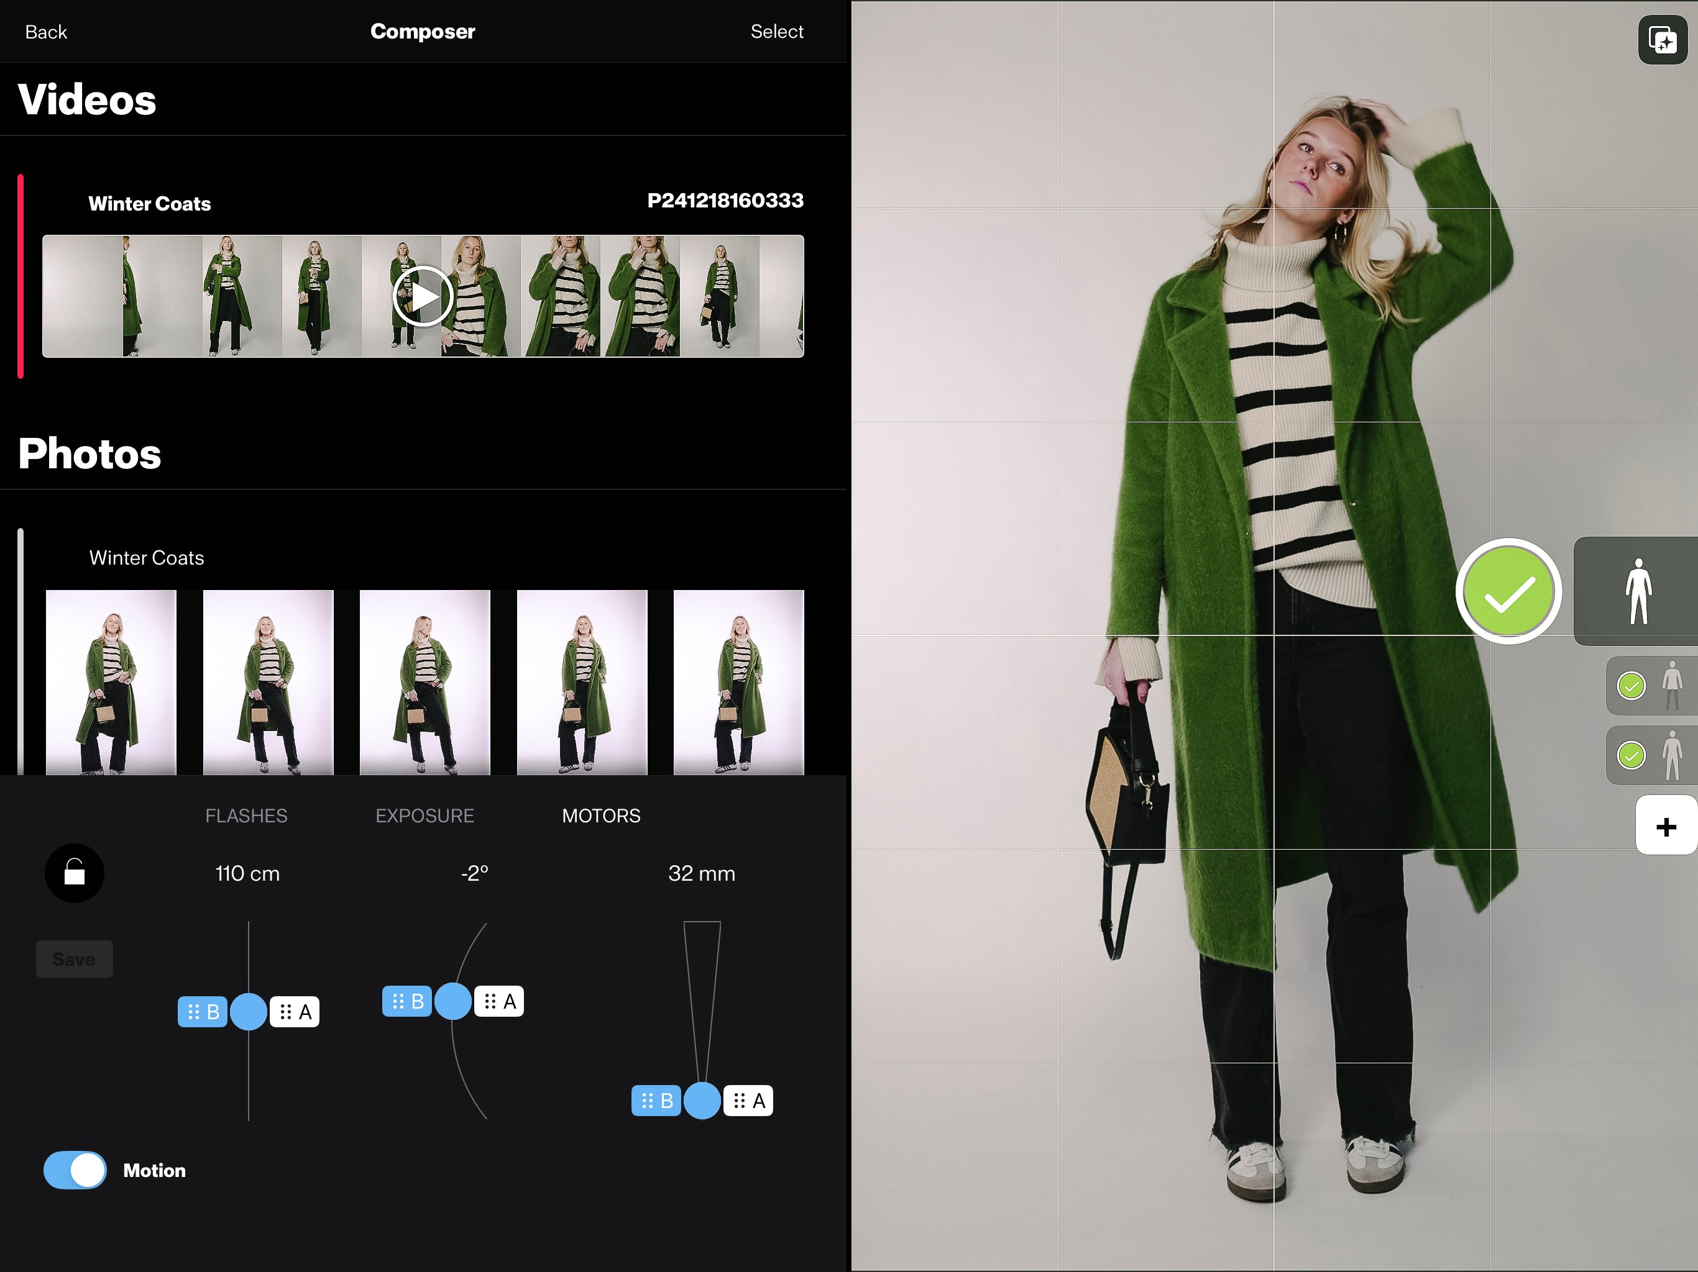Open the MOTORS tab

[x=601, y=815]
